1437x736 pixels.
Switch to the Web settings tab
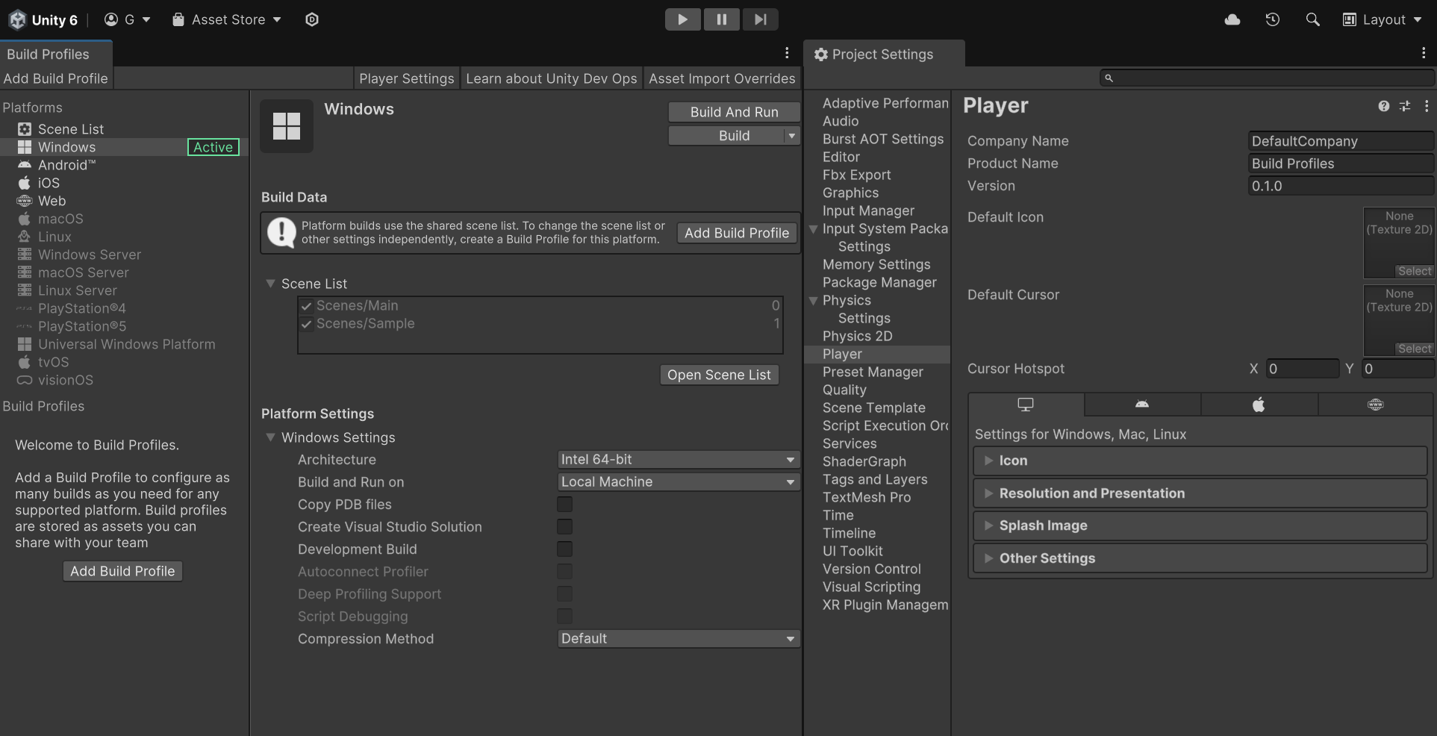click(1376, 405)
